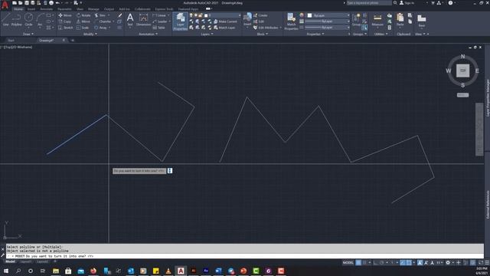Viewport: 490px width, 276px height.
Task: Select the Text annotation tool
Action: 130,19
